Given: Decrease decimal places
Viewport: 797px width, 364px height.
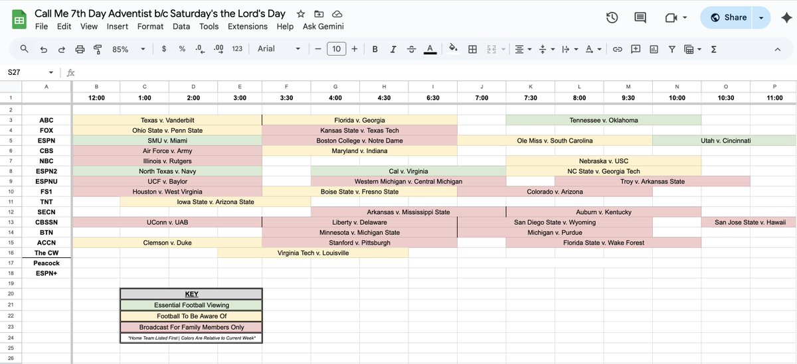Looking at the screenshot, I should coord(200,49).
